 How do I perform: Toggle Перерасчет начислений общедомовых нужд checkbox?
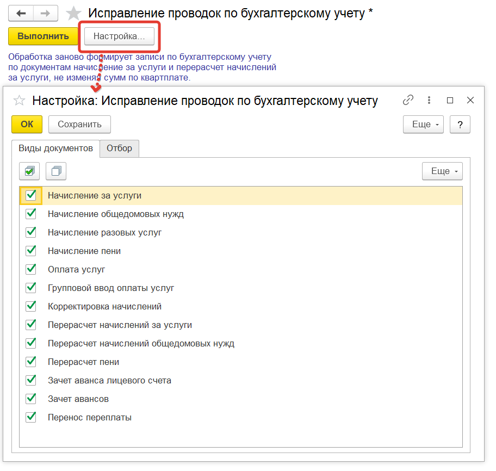[31, 344]
